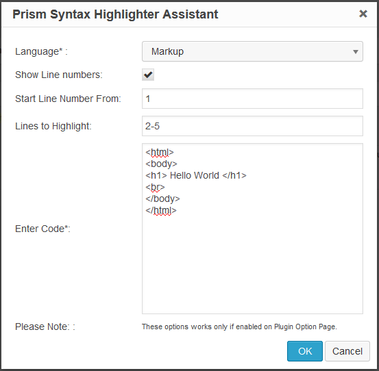Click the Lines to Highlight label

pyautogui.click(x=53, y=126)
